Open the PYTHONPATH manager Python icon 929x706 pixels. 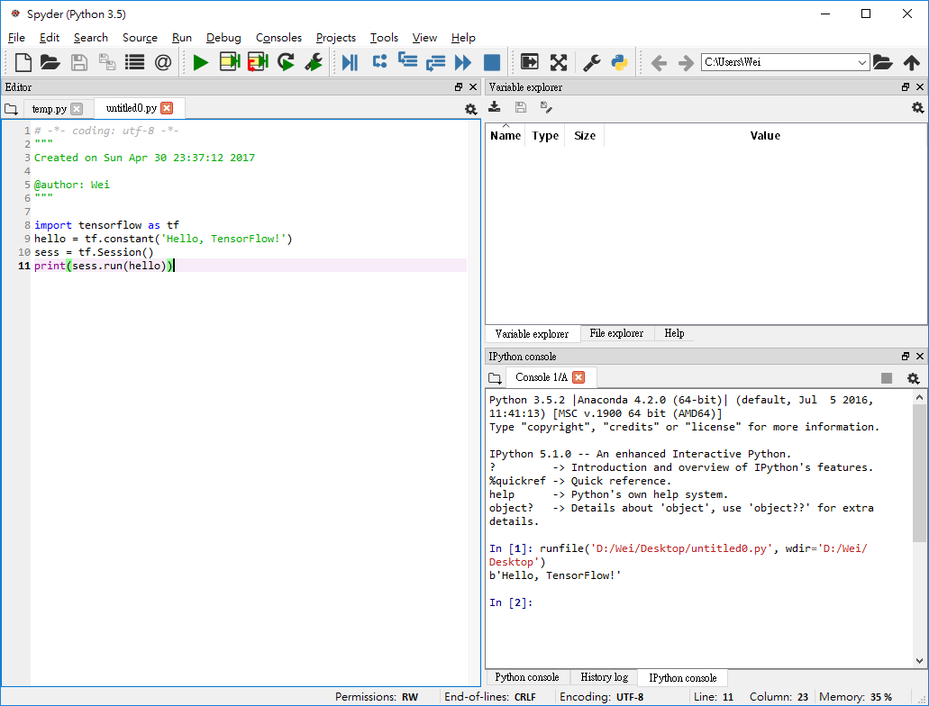click(619, 62)
